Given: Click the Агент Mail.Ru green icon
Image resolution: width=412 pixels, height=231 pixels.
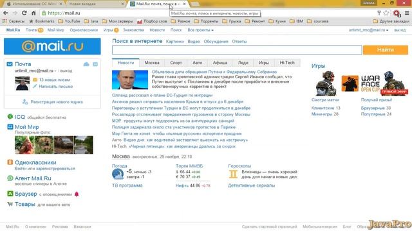Looking at the screenshot, I should click(x=10, y=178).
